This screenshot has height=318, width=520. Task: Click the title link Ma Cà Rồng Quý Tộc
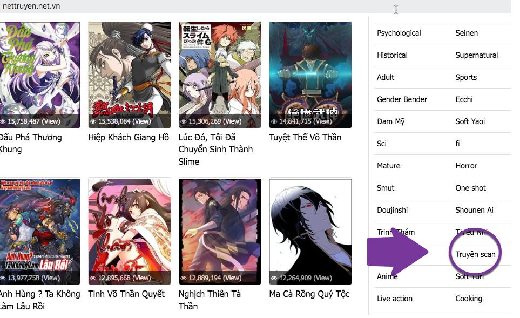[x=309, y=294]
